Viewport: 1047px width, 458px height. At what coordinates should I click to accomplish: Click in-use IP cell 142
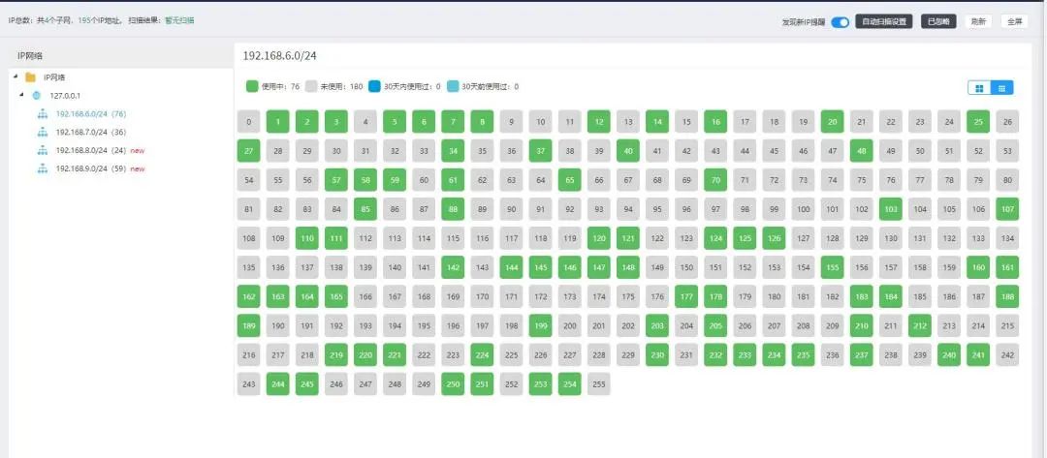tap(453, 267)
